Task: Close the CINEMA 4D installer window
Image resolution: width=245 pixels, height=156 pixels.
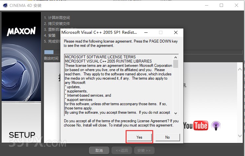Action: pyautogui.click(x=236, y=5)
